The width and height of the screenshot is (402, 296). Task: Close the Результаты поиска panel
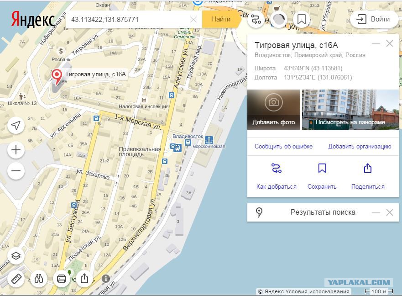[389, 212]
